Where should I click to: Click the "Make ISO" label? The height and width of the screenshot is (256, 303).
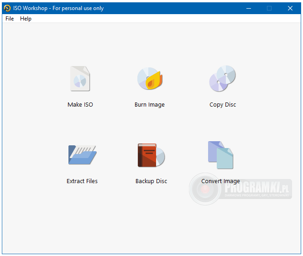click(x=80, y=105)
